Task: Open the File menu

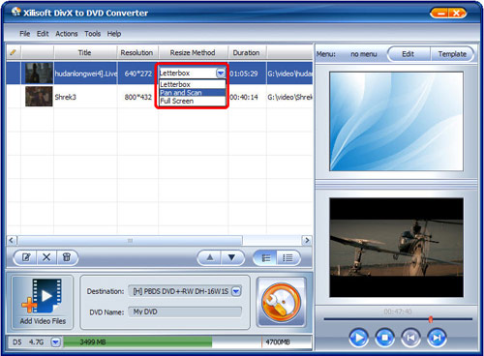Action: (24, 34)
